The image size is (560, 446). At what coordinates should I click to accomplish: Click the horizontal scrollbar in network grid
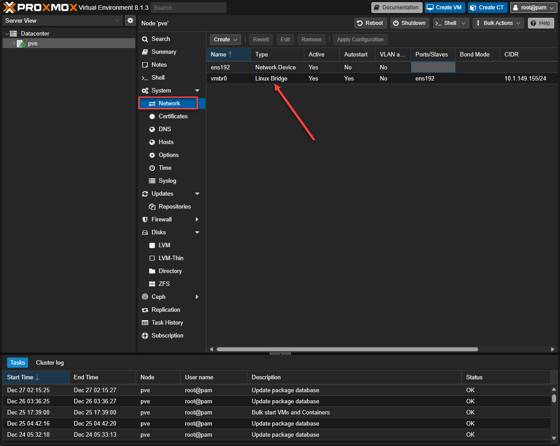click(347, 350)
